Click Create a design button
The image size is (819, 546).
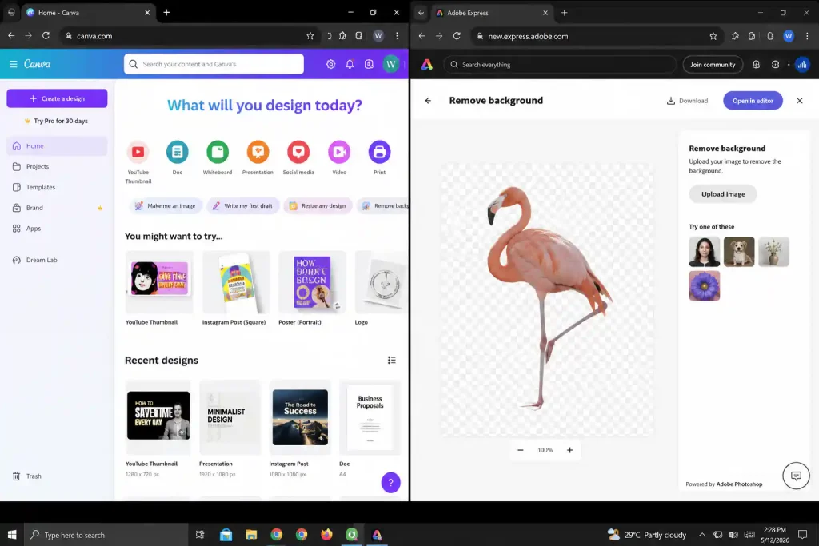click(x=57, y=98)
